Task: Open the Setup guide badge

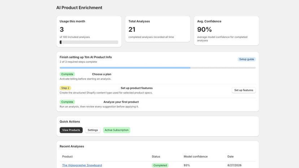Action: 247,59
